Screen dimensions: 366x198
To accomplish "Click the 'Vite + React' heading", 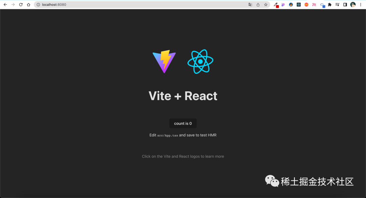I will click(183, 96).
